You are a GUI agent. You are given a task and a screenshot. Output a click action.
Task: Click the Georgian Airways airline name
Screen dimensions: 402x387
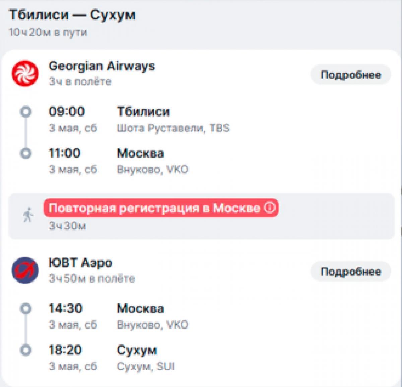102,66
